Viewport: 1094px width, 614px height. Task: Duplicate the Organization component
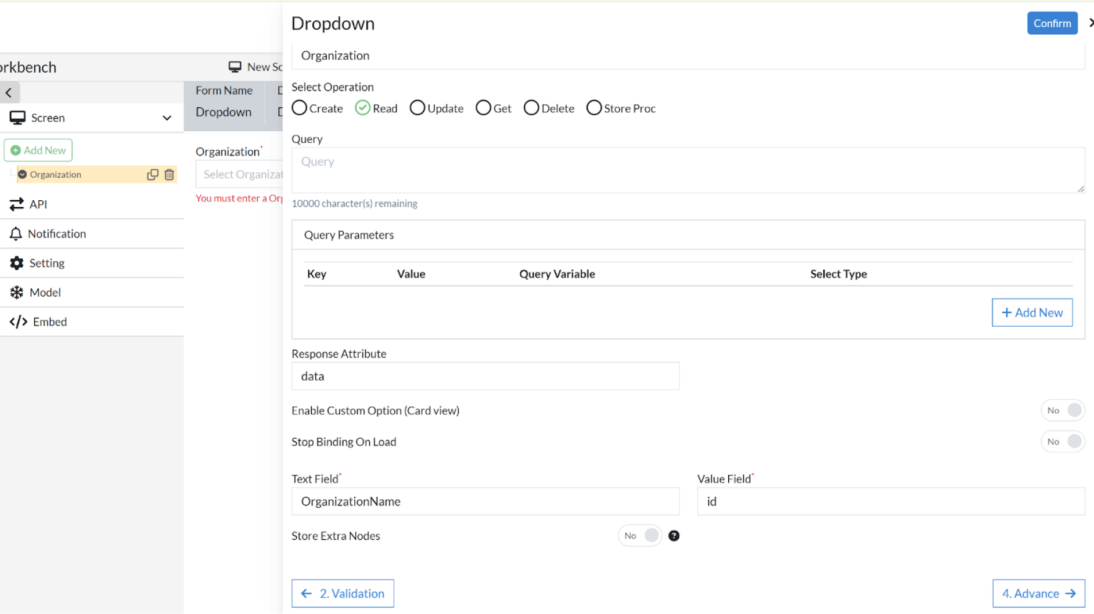152,174
